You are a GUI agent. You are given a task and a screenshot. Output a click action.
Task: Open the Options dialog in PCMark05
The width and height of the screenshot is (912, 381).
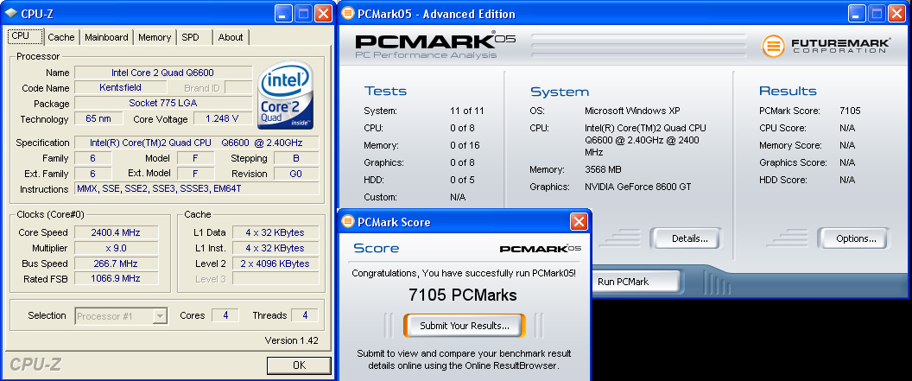(852, 238)
